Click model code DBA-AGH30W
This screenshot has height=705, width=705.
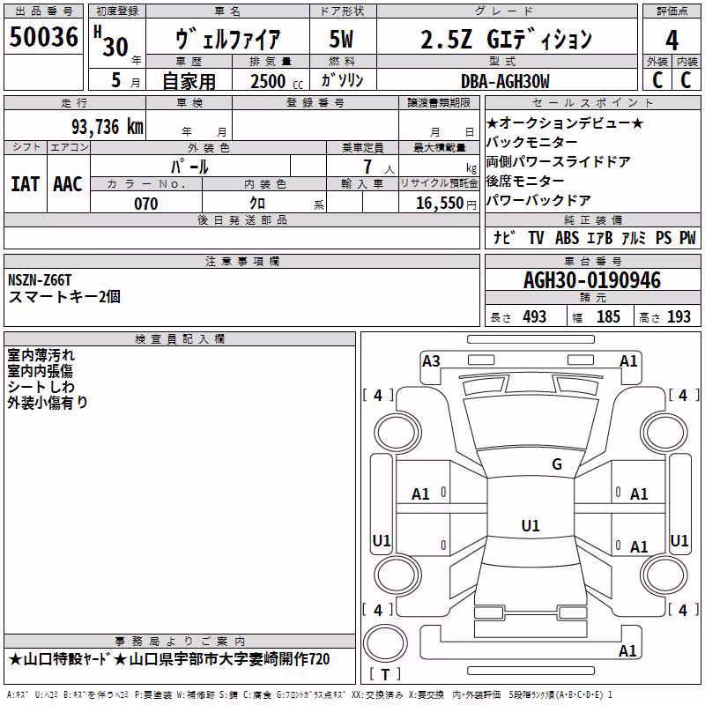(x=505, y=81)
